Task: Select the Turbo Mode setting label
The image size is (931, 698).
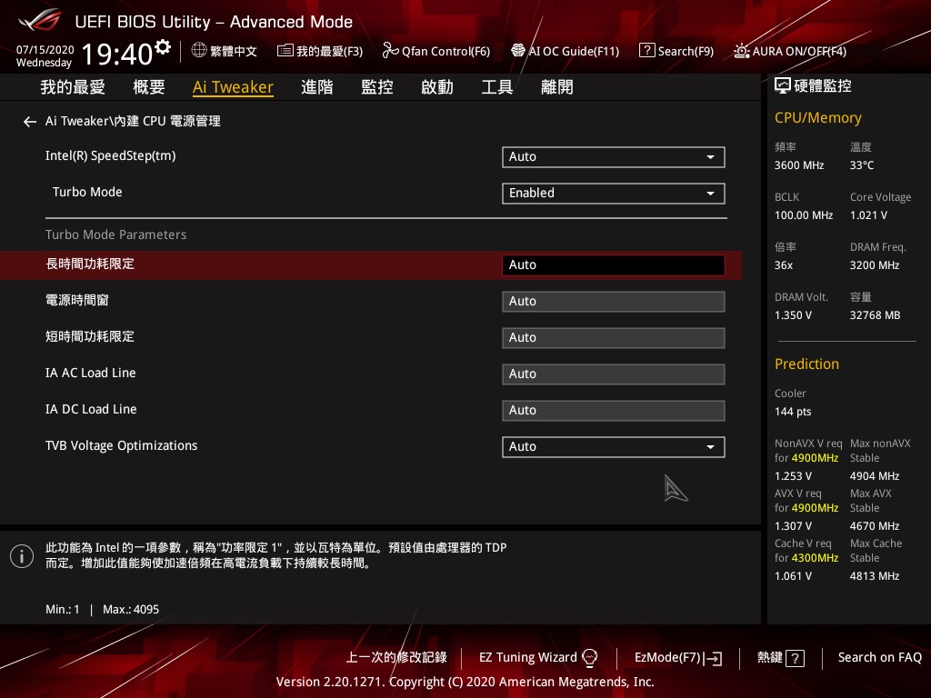Action: coord(87,193)
